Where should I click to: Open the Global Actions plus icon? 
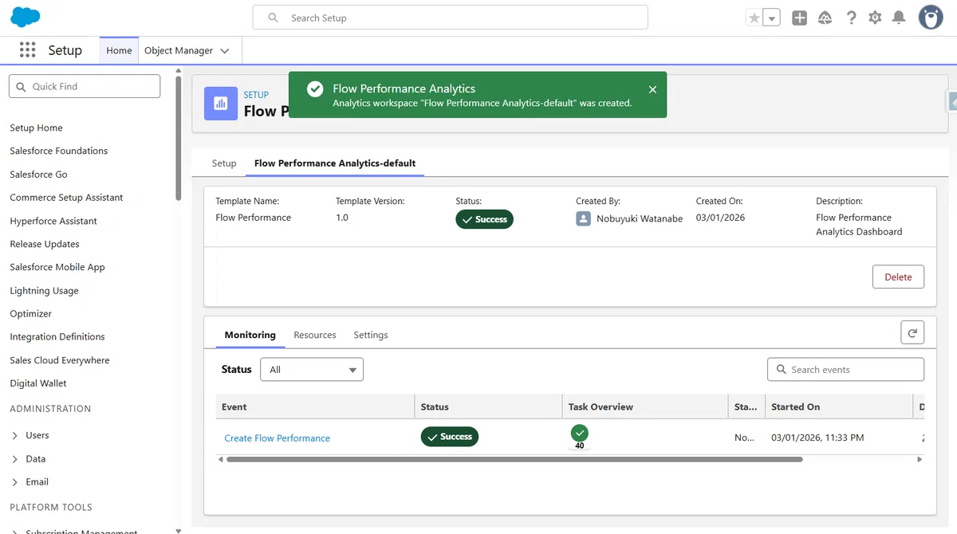tap(799, 18)
